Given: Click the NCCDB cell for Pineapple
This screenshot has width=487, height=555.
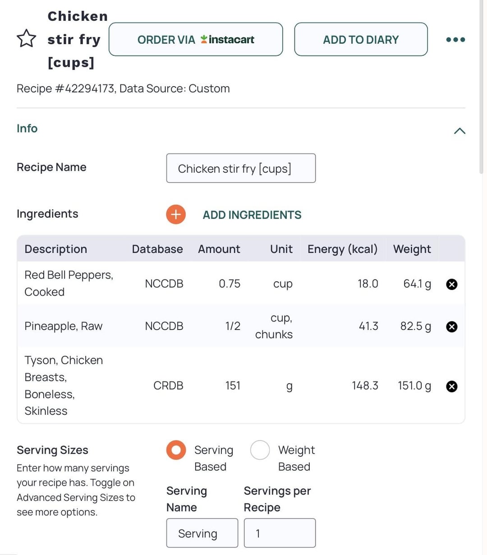Looking at the screenshot, I should [164, 326].
